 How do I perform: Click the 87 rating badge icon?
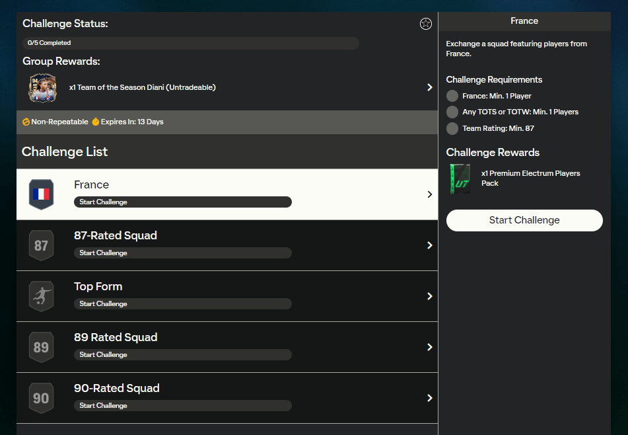(x=41, y=245)
